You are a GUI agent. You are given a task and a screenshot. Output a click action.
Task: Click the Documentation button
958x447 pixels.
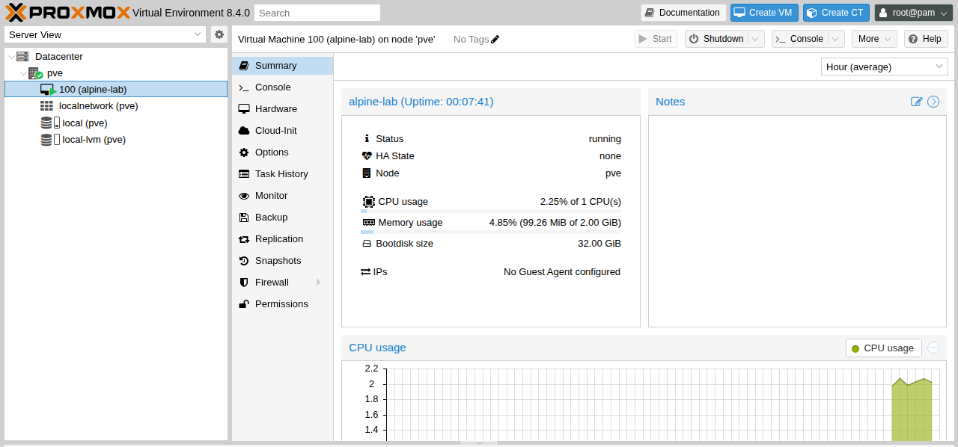click(683, 13)
